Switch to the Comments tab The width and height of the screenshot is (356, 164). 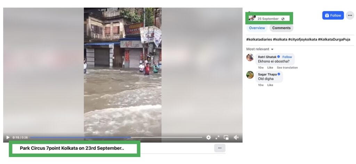point(281,28)
